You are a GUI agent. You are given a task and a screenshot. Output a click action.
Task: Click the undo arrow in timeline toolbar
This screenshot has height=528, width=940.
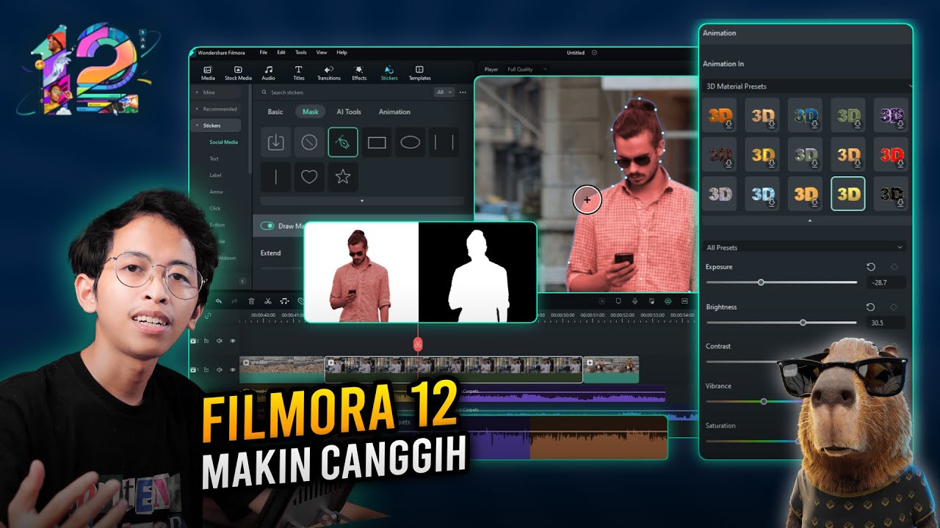(218, 301)
